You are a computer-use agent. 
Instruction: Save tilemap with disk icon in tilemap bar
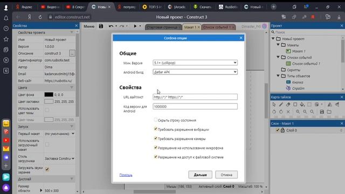tap(322, 112)
